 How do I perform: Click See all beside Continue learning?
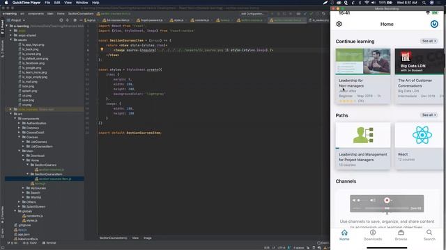pyautogui.click(x=429, y=41)
